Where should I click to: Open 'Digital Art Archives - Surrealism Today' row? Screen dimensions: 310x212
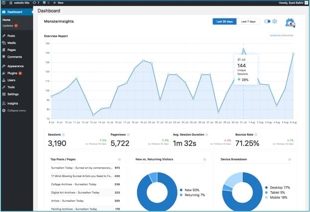[x=85, y=193]
